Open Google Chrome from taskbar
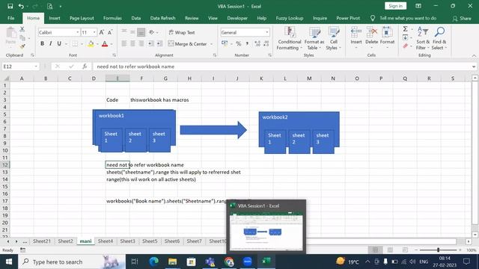This screenshot has height=269, width=479. tap(229, 262)
